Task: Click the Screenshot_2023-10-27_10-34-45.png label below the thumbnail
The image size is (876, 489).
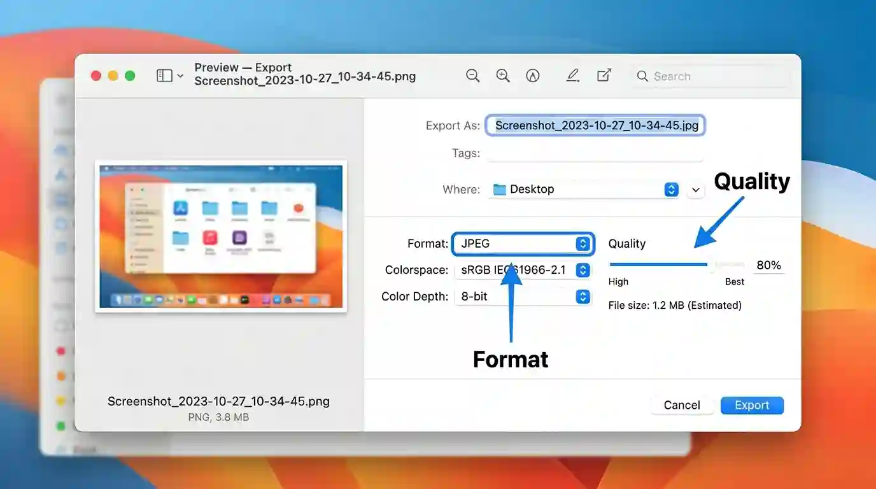Action: pos(218,401)
